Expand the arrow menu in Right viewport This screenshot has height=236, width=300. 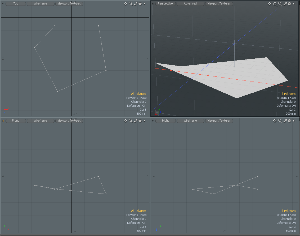coord(294,121)
